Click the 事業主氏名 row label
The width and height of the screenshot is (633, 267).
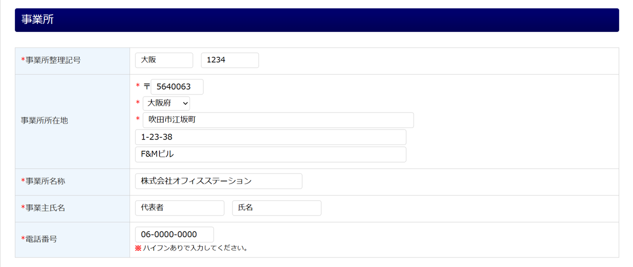pos(45,208)
